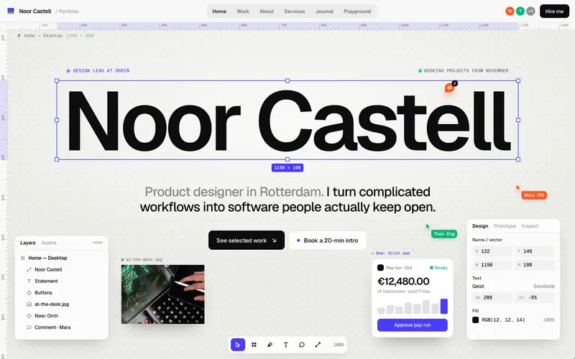Click the X position field showing 122
This screenshot has width=575, height=359.
492,251
